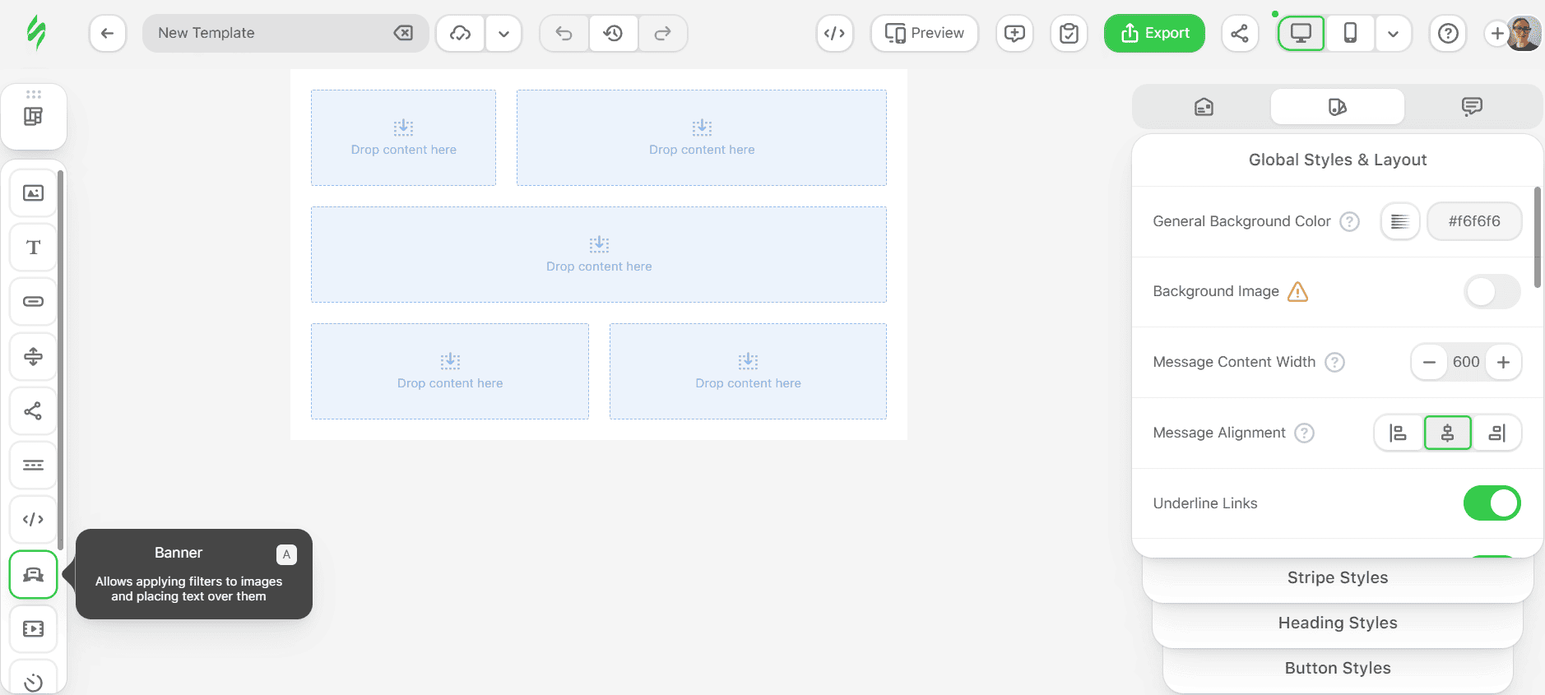Image resolution: width=1545 pixels, height=695 pixels.
Task: Click the share icon in top bar
Action: pyautogui.click(x=1240, y=33)
